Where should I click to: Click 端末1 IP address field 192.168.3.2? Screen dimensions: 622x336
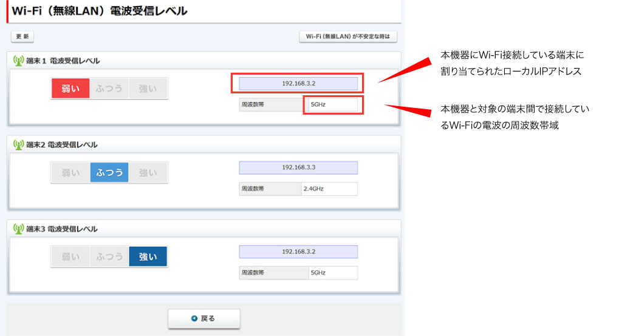(x=298, y=84)
